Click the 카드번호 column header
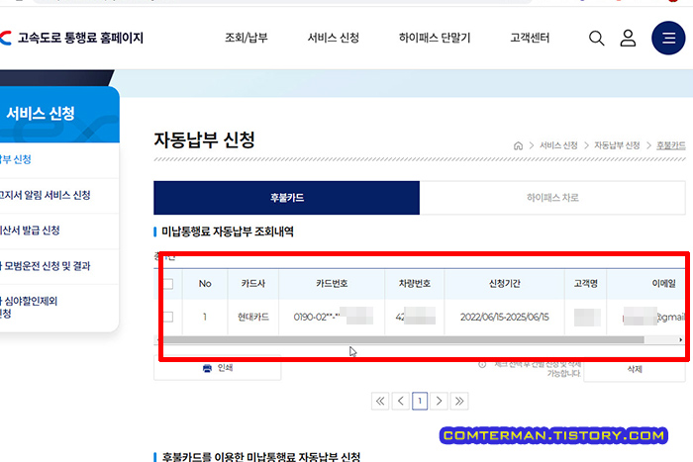Image resolution: width=693 pixels, height=462 pixels. click(332, 284)
